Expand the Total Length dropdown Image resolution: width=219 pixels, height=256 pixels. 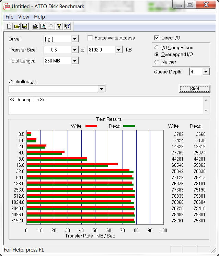[75, 61]
